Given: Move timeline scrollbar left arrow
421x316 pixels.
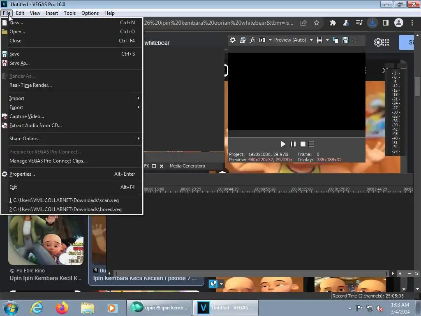Looking at the screenshot, I should 109,274.
